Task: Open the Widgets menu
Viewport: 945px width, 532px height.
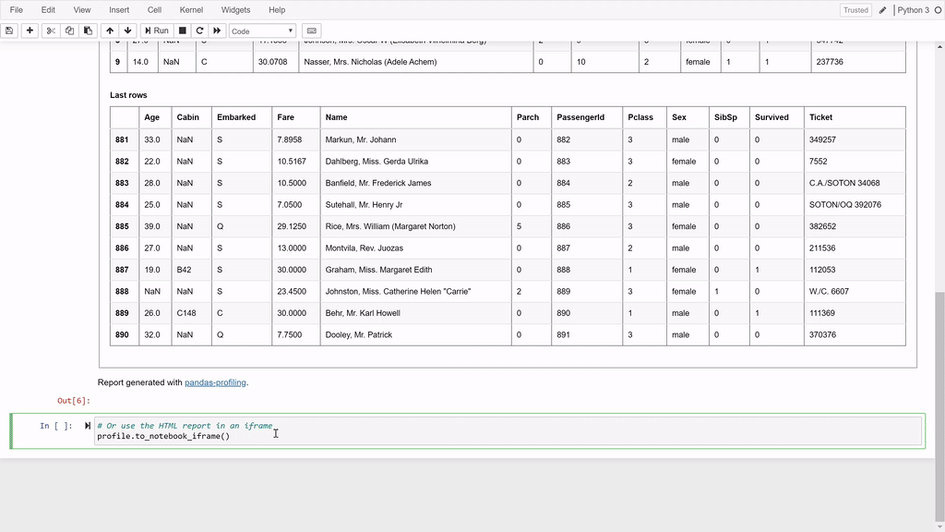Action: point(235,10)
